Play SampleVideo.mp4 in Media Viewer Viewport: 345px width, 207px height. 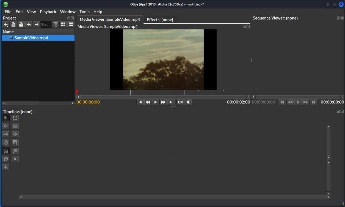click(x=156, y=102)
